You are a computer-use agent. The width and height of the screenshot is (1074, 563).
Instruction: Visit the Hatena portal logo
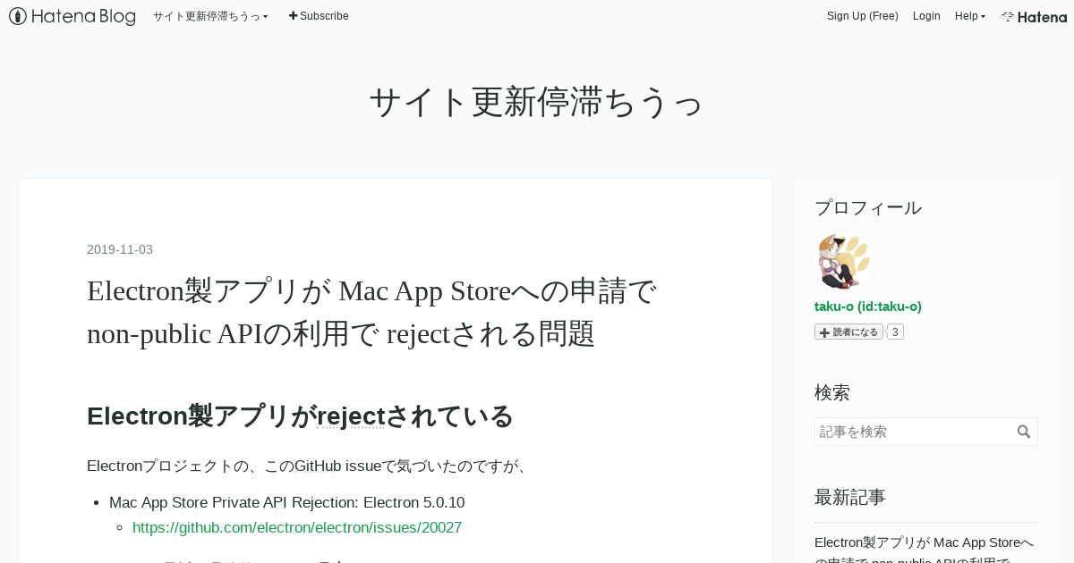coord(1034,16)
